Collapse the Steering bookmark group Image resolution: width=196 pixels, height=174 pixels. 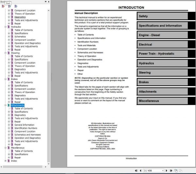pos(5,53)
